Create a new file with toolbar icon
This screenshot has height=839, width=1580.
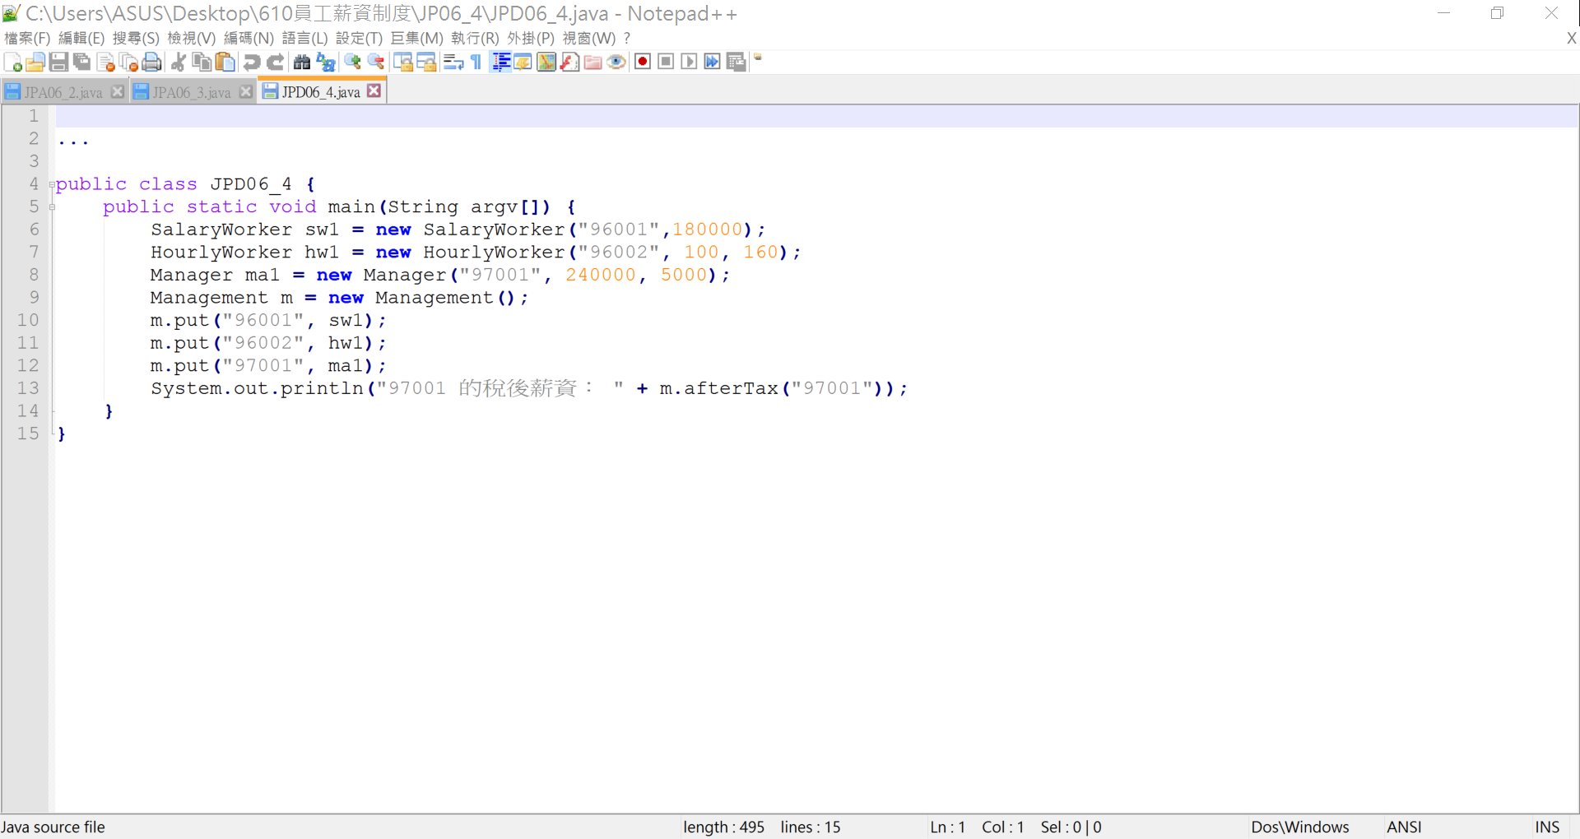[13, 63]
